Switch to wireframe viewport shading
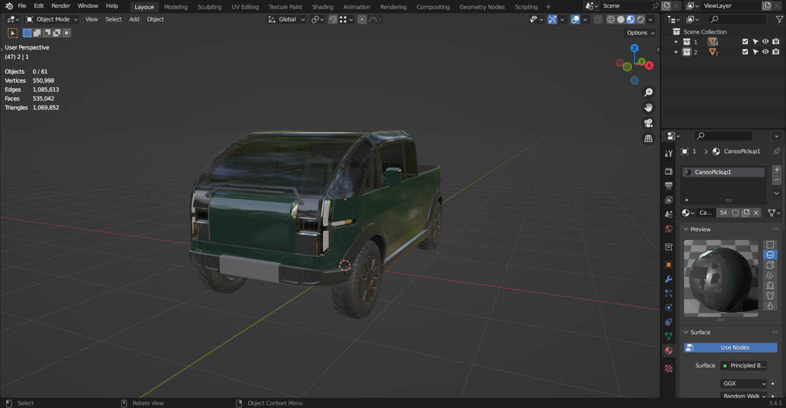Screen dimensions: 786x408 click(x=611, y=19)
